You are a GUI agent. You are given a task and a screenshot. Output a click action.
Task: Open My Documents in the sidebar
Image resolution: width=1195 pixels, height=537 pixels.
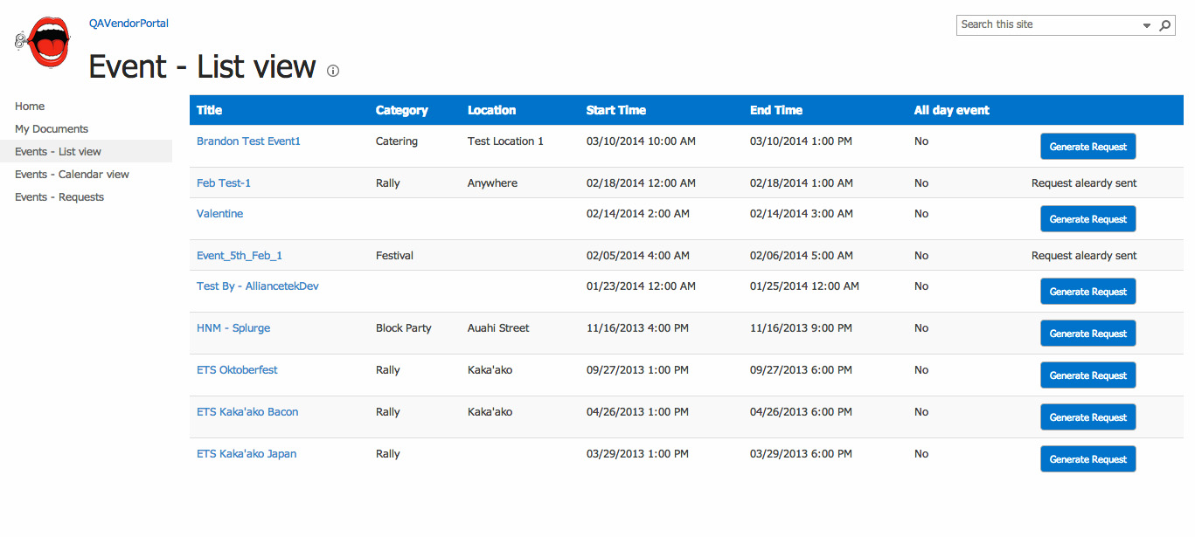click(x=52, y=129)
